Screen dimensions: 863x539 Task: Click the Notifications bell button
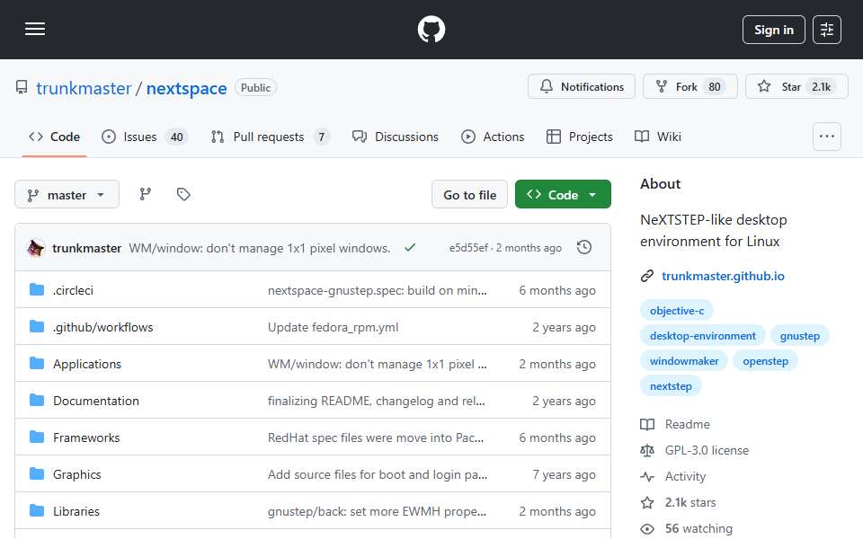coord(582,86)
